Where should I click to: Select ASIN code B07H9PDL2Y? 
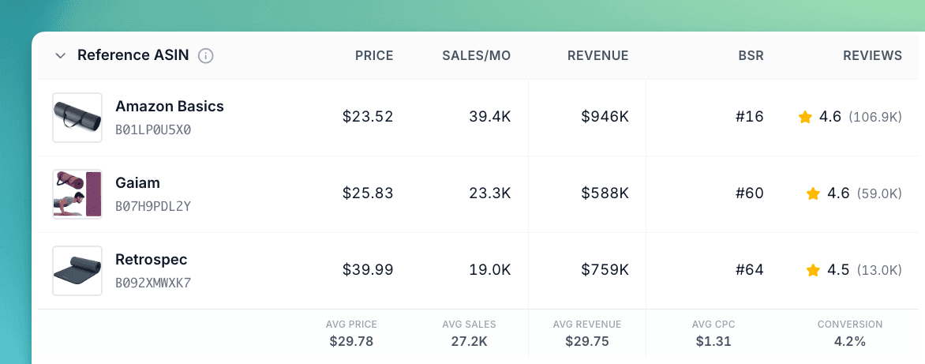pyautogui.click(x=153, y=206)
